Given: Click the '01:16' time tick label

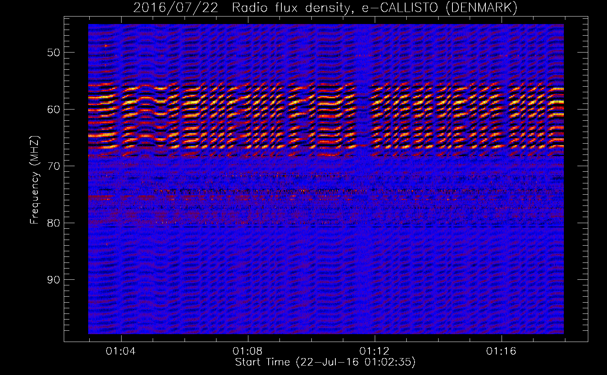Looking at the screenshot, I should pyautogui.click(x=501, y=351).
